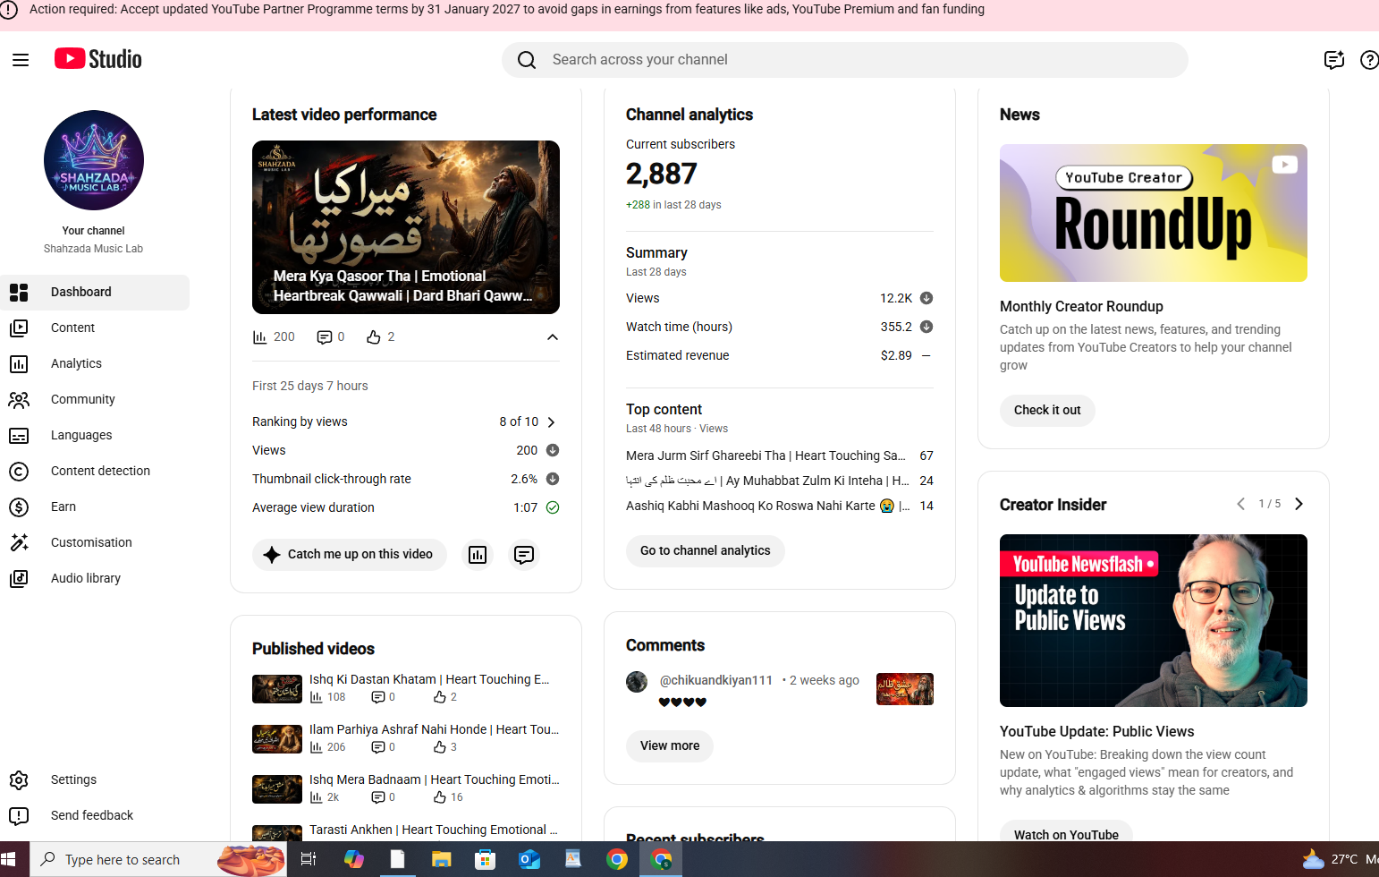Collapse the latest video performance details

coord(553,337)
